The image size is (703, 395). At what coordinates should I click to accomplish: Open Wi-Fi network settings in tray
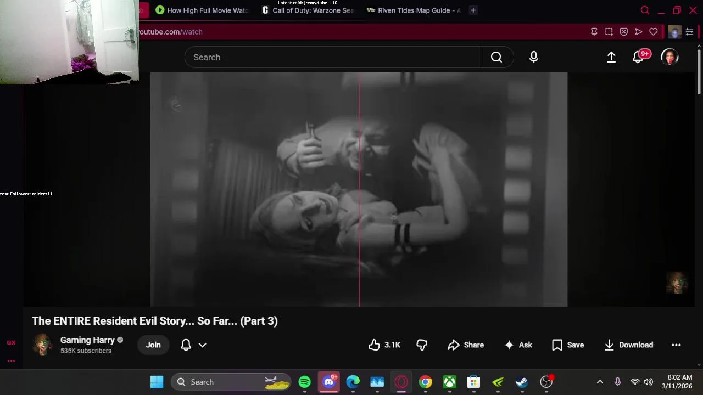635,382
